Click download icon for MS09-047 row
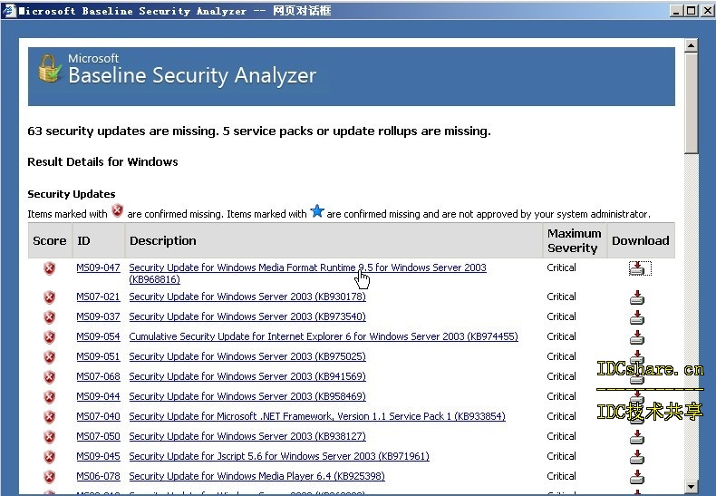This screenshot has height=496, width=716. [639, 268]
